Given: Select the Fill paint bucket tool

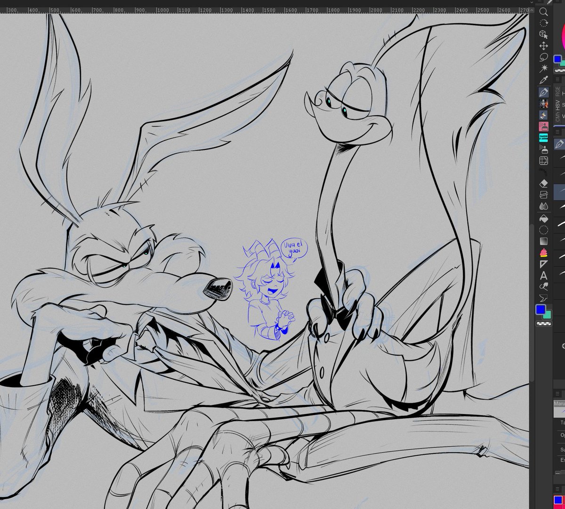Looking at the screenshot, I should [544, 218].
